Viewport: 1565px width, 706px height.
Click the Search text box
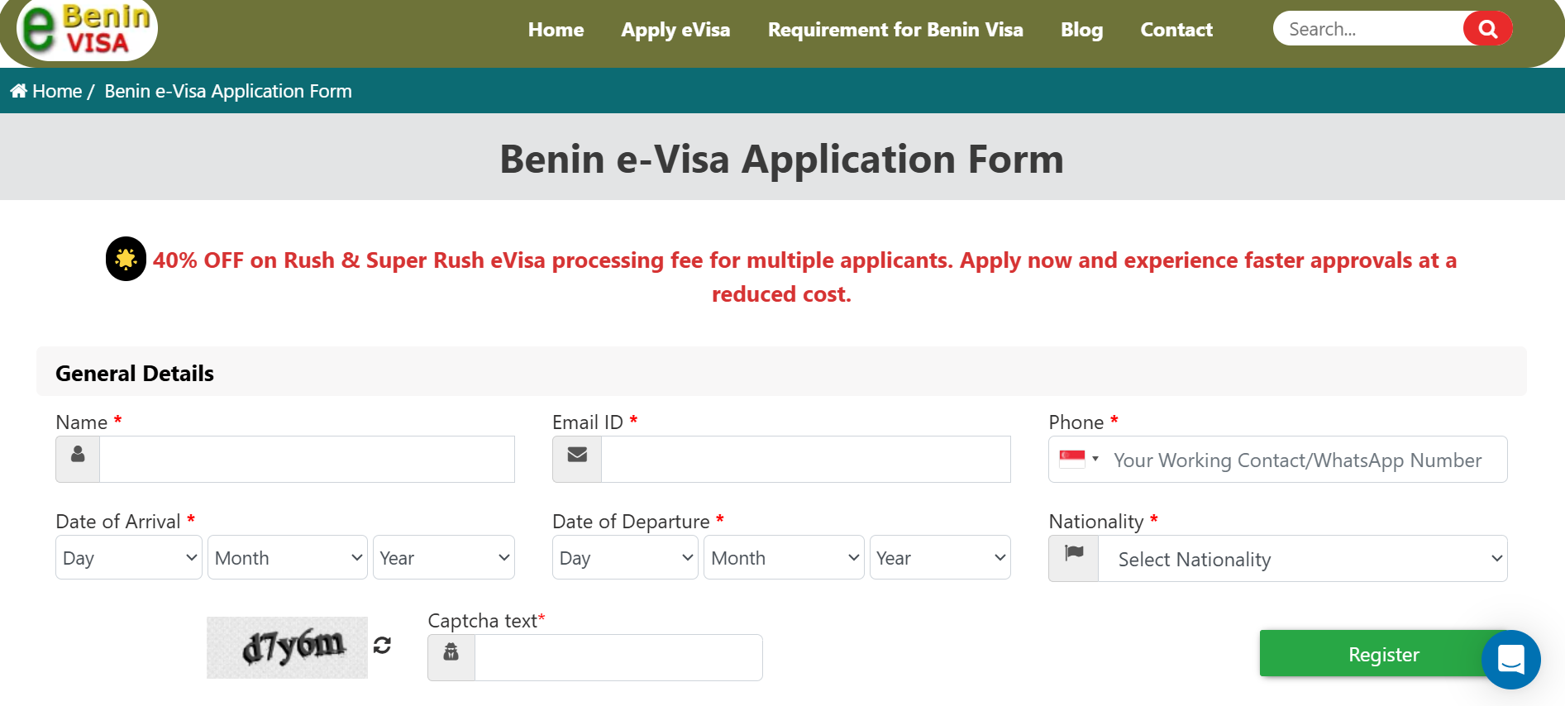(x=1368, y=29)
